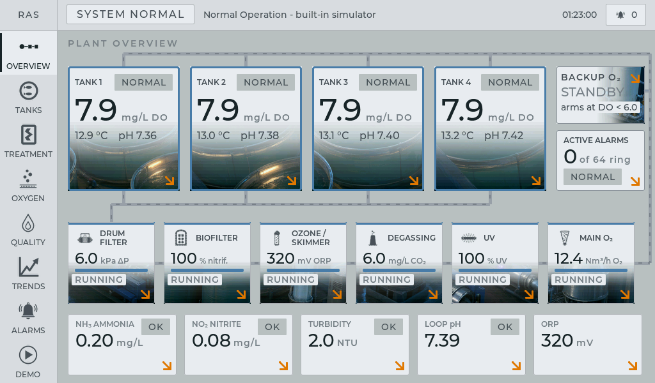The width and height of the screenshot is (655, 383).
Task: Open the Overview sidebar icon
Action: coord(28,46)
